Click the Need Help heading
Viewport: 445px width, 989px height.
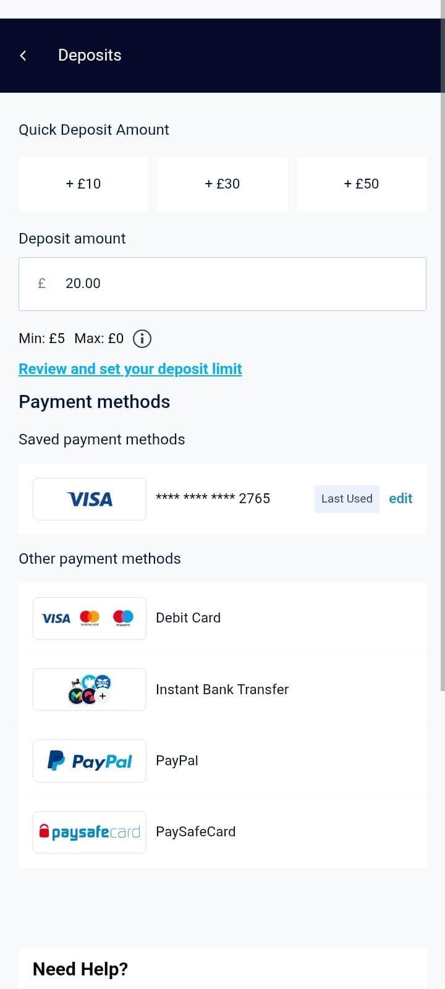tap(80, 969)
